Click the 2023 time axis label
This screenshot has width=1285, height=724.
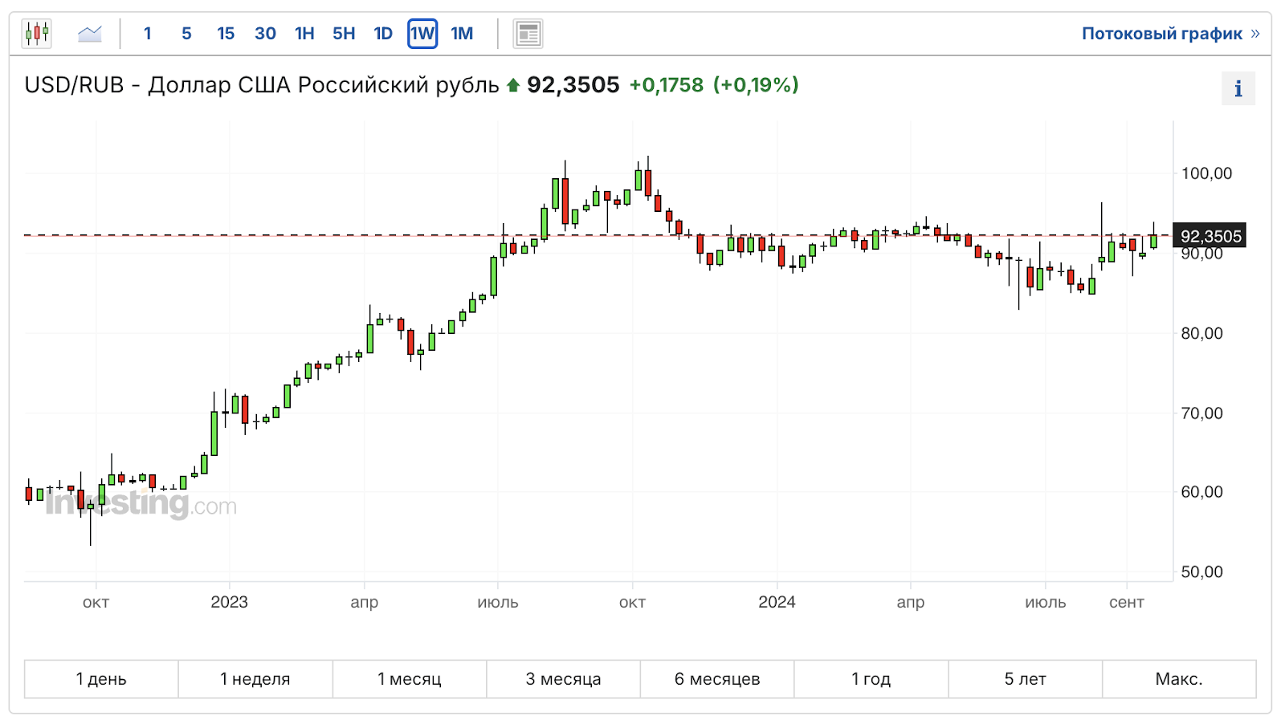pyautogui.click(x=230, y=602)
